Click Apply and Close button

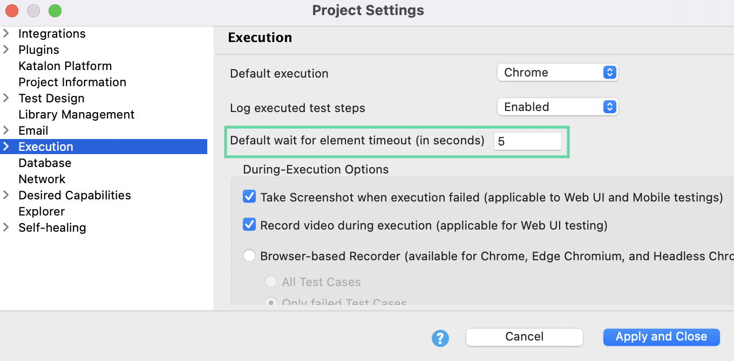tap(661, 337)
